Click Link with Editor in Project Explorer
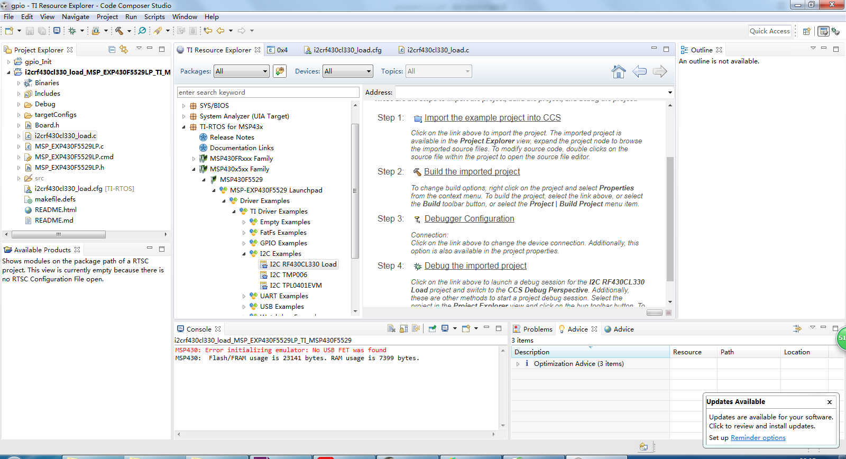Image resolution: width=846 pixels, height=459 pixels. click(124, 49)
